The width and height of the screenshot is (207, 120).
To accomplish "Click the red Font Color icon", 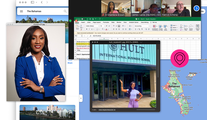I will click(x=106, y=29).
